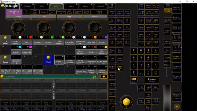197x111 pixels.
Task: Click the Please (Enter) key
Action: (x=152, y=80)
